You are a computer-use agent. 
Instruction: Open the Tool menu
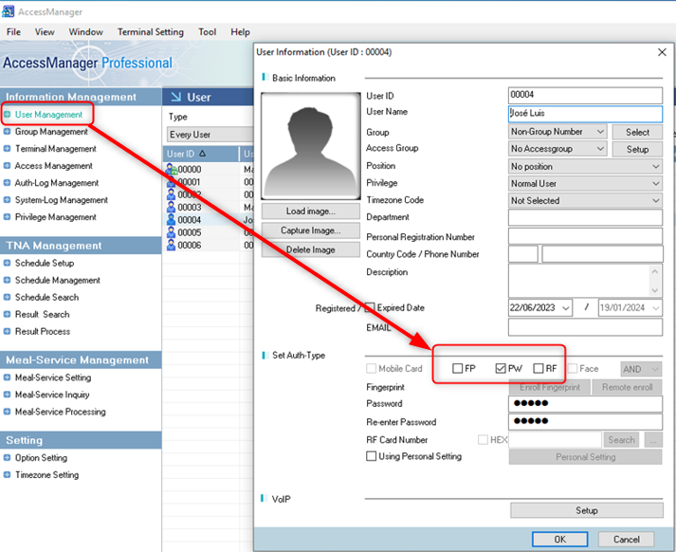point(207,32)
